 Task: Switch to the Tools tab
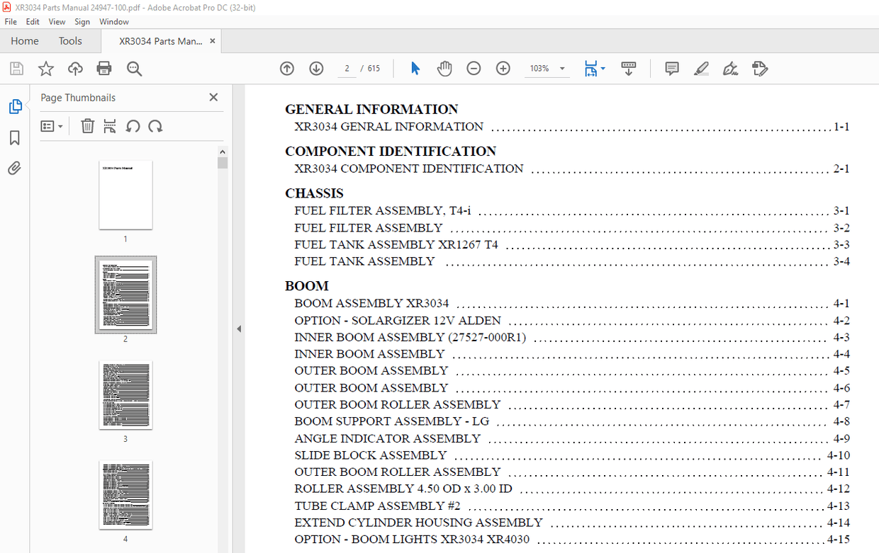click(70, 41)
